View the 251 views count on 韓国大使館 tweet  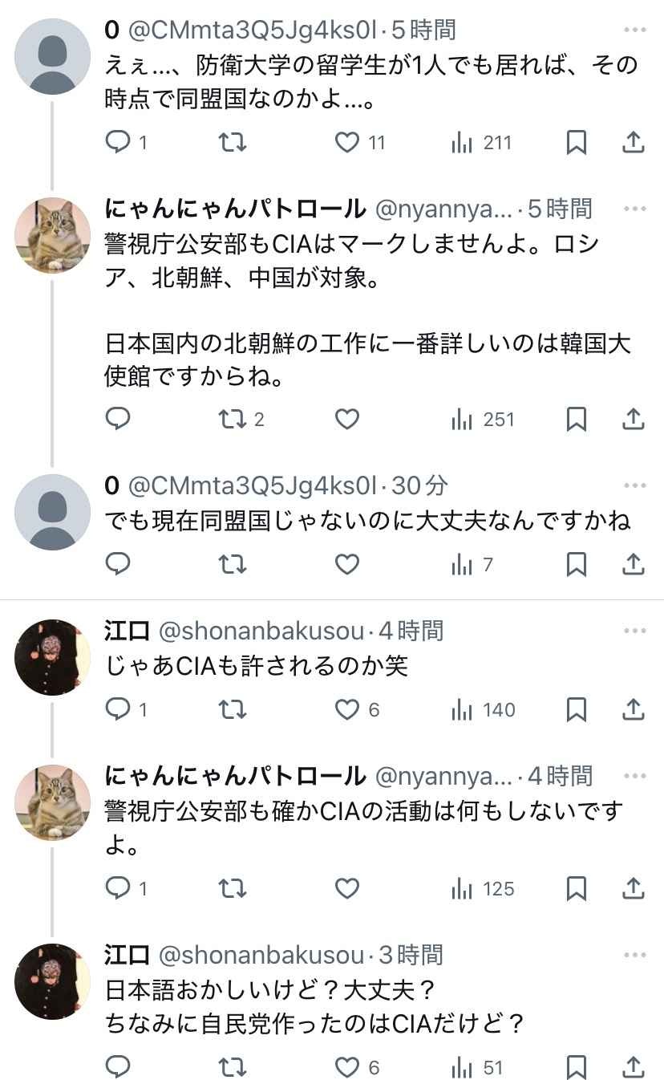point(484,419)
